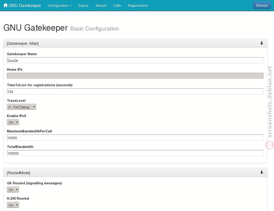Open the H.245 Routed dropdown
The image size is (274, 211).
(x=13, y=205)
